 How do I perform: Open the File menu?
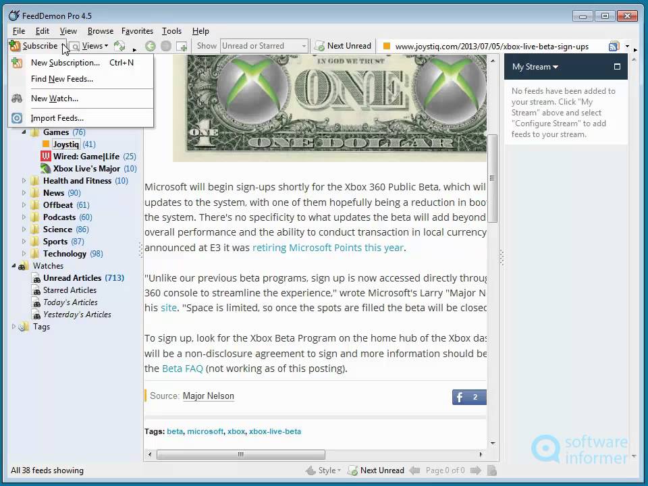click(x=19, y=31)
